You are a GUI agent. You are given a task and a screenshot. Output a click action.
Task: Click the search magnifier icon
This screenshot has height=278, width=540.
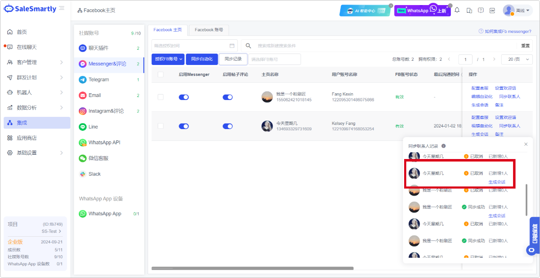pos(248,46)
